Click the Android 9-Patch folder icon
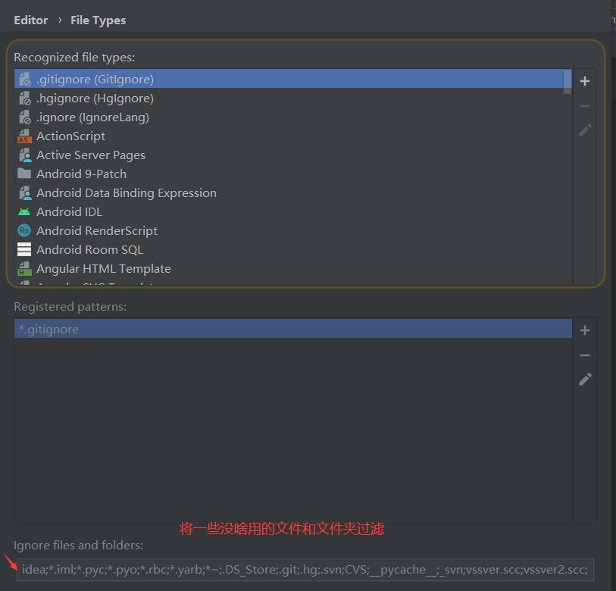This screenshot has width=616, height=591. coord(24,174)
